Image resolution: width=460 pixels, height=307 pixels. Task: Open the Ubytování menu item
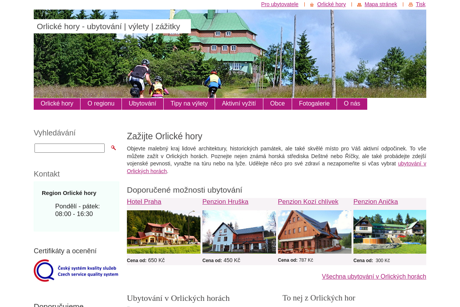142,104
